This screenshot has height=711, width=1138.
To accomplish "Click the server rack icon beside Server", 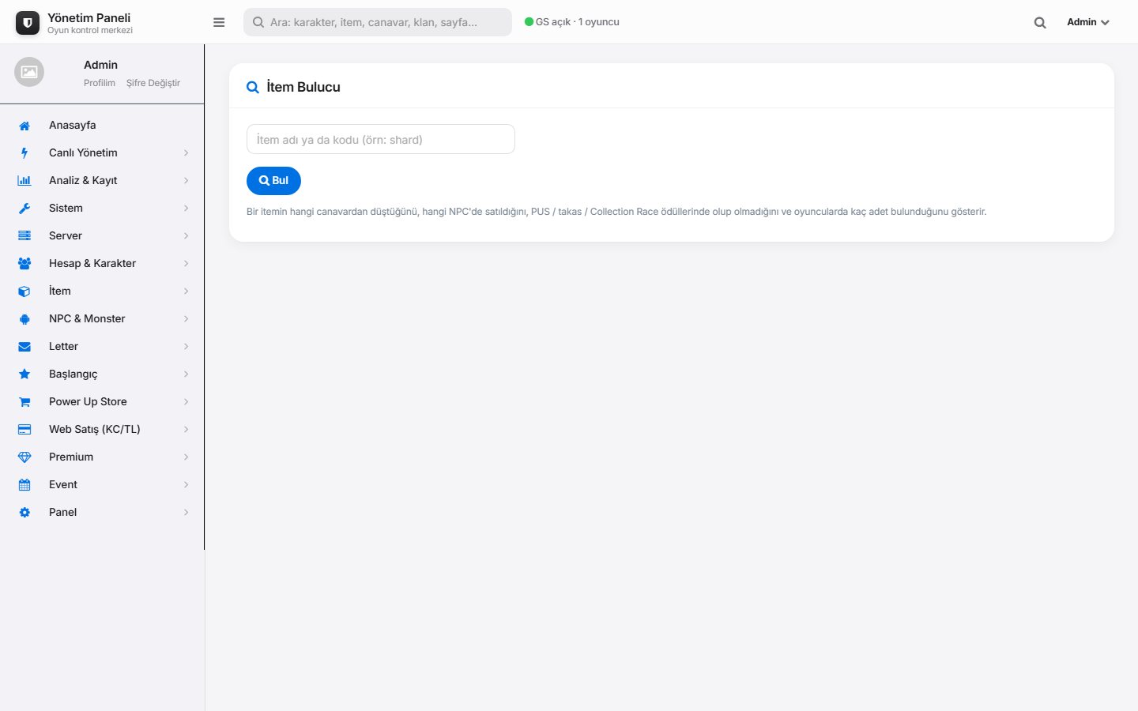I will tap(24, 235).
